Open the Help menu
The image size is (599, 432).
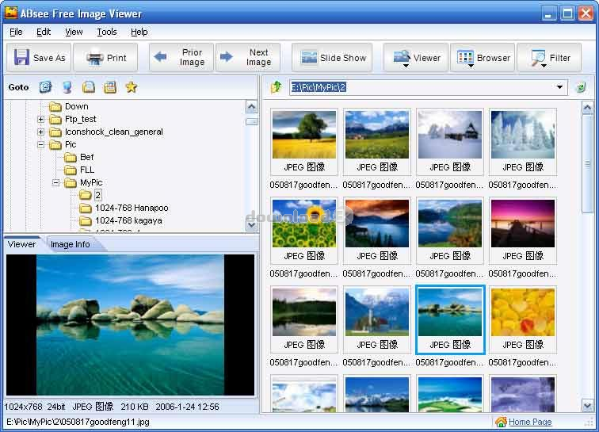tap(139, 32)
